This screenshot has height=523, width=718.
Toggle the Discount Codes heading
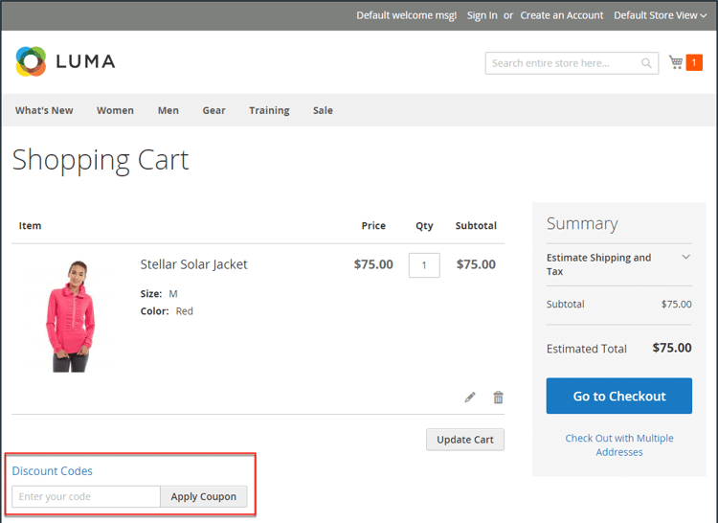(x=53, y=470)
